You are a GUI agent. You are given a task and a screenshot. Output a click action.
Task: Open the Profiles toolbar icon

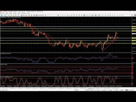coord(5,15)
